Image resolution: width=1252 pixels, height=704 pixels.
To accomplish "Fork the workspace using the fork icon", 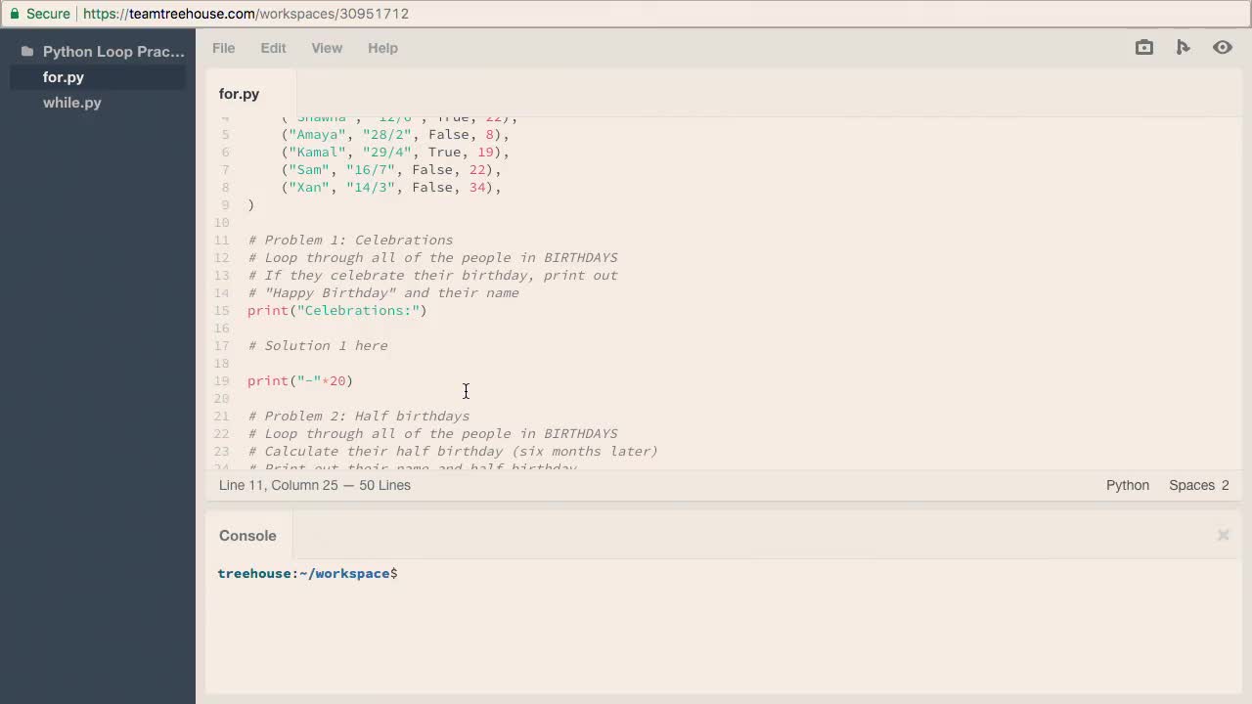I will click(x=1183, y=47).
